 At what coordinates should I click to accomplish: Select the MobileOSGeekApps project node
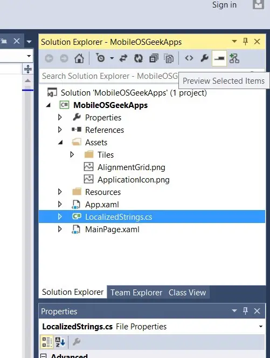point(110,105)
